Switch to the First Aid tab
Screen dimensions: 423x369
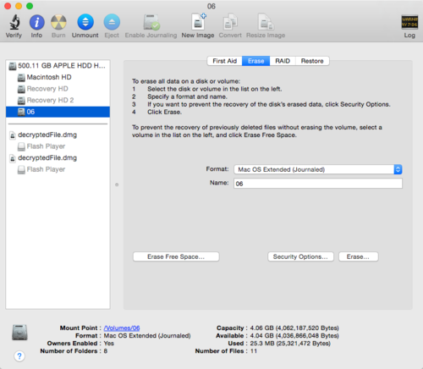pyautogui.click(x=225, y=61)
